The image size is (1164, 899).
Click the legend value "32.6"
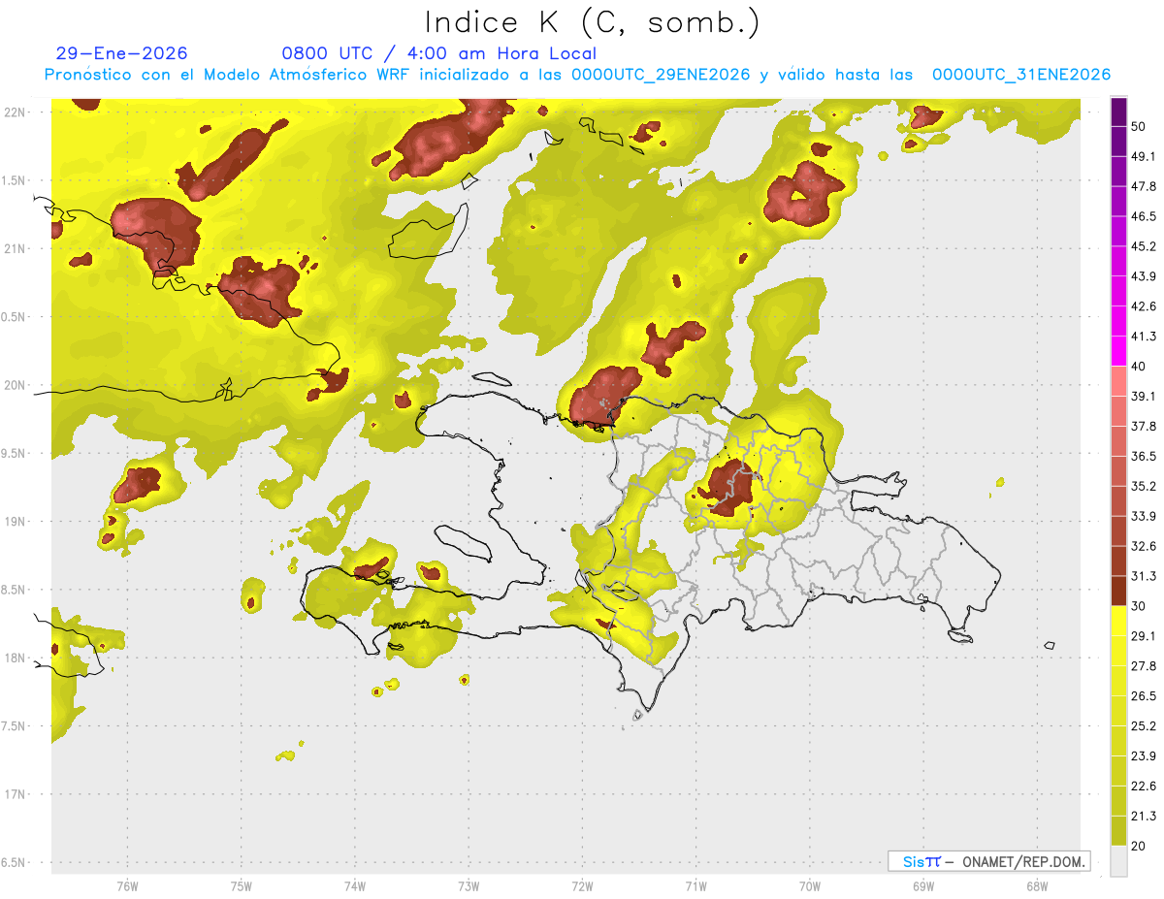click(1145, 546)
